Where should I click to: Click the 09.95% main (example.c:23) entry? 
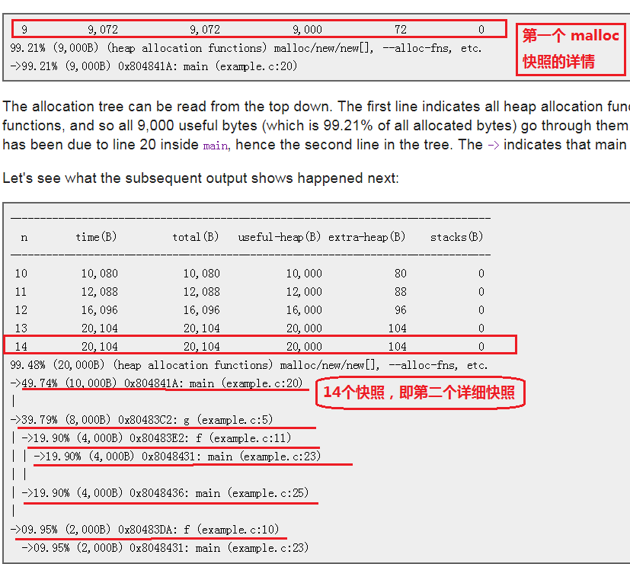pyautogui.click(x=165, y=548)
